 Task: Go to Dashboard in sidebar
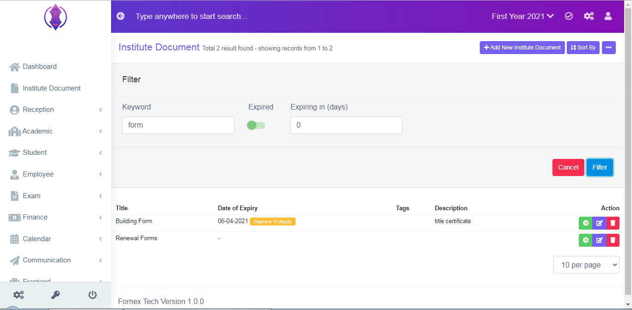[x=56, y=67]
